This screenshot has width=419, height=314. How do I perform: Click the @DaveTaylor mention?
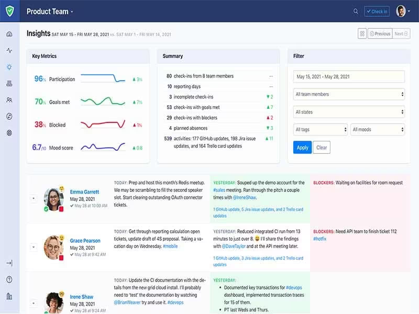234,246
